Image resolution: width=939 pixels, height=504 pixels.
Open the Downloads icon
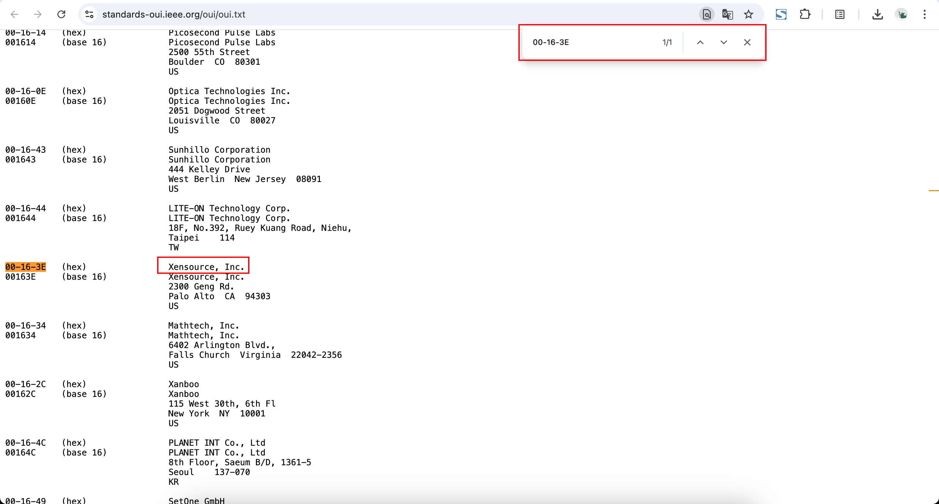877,15
